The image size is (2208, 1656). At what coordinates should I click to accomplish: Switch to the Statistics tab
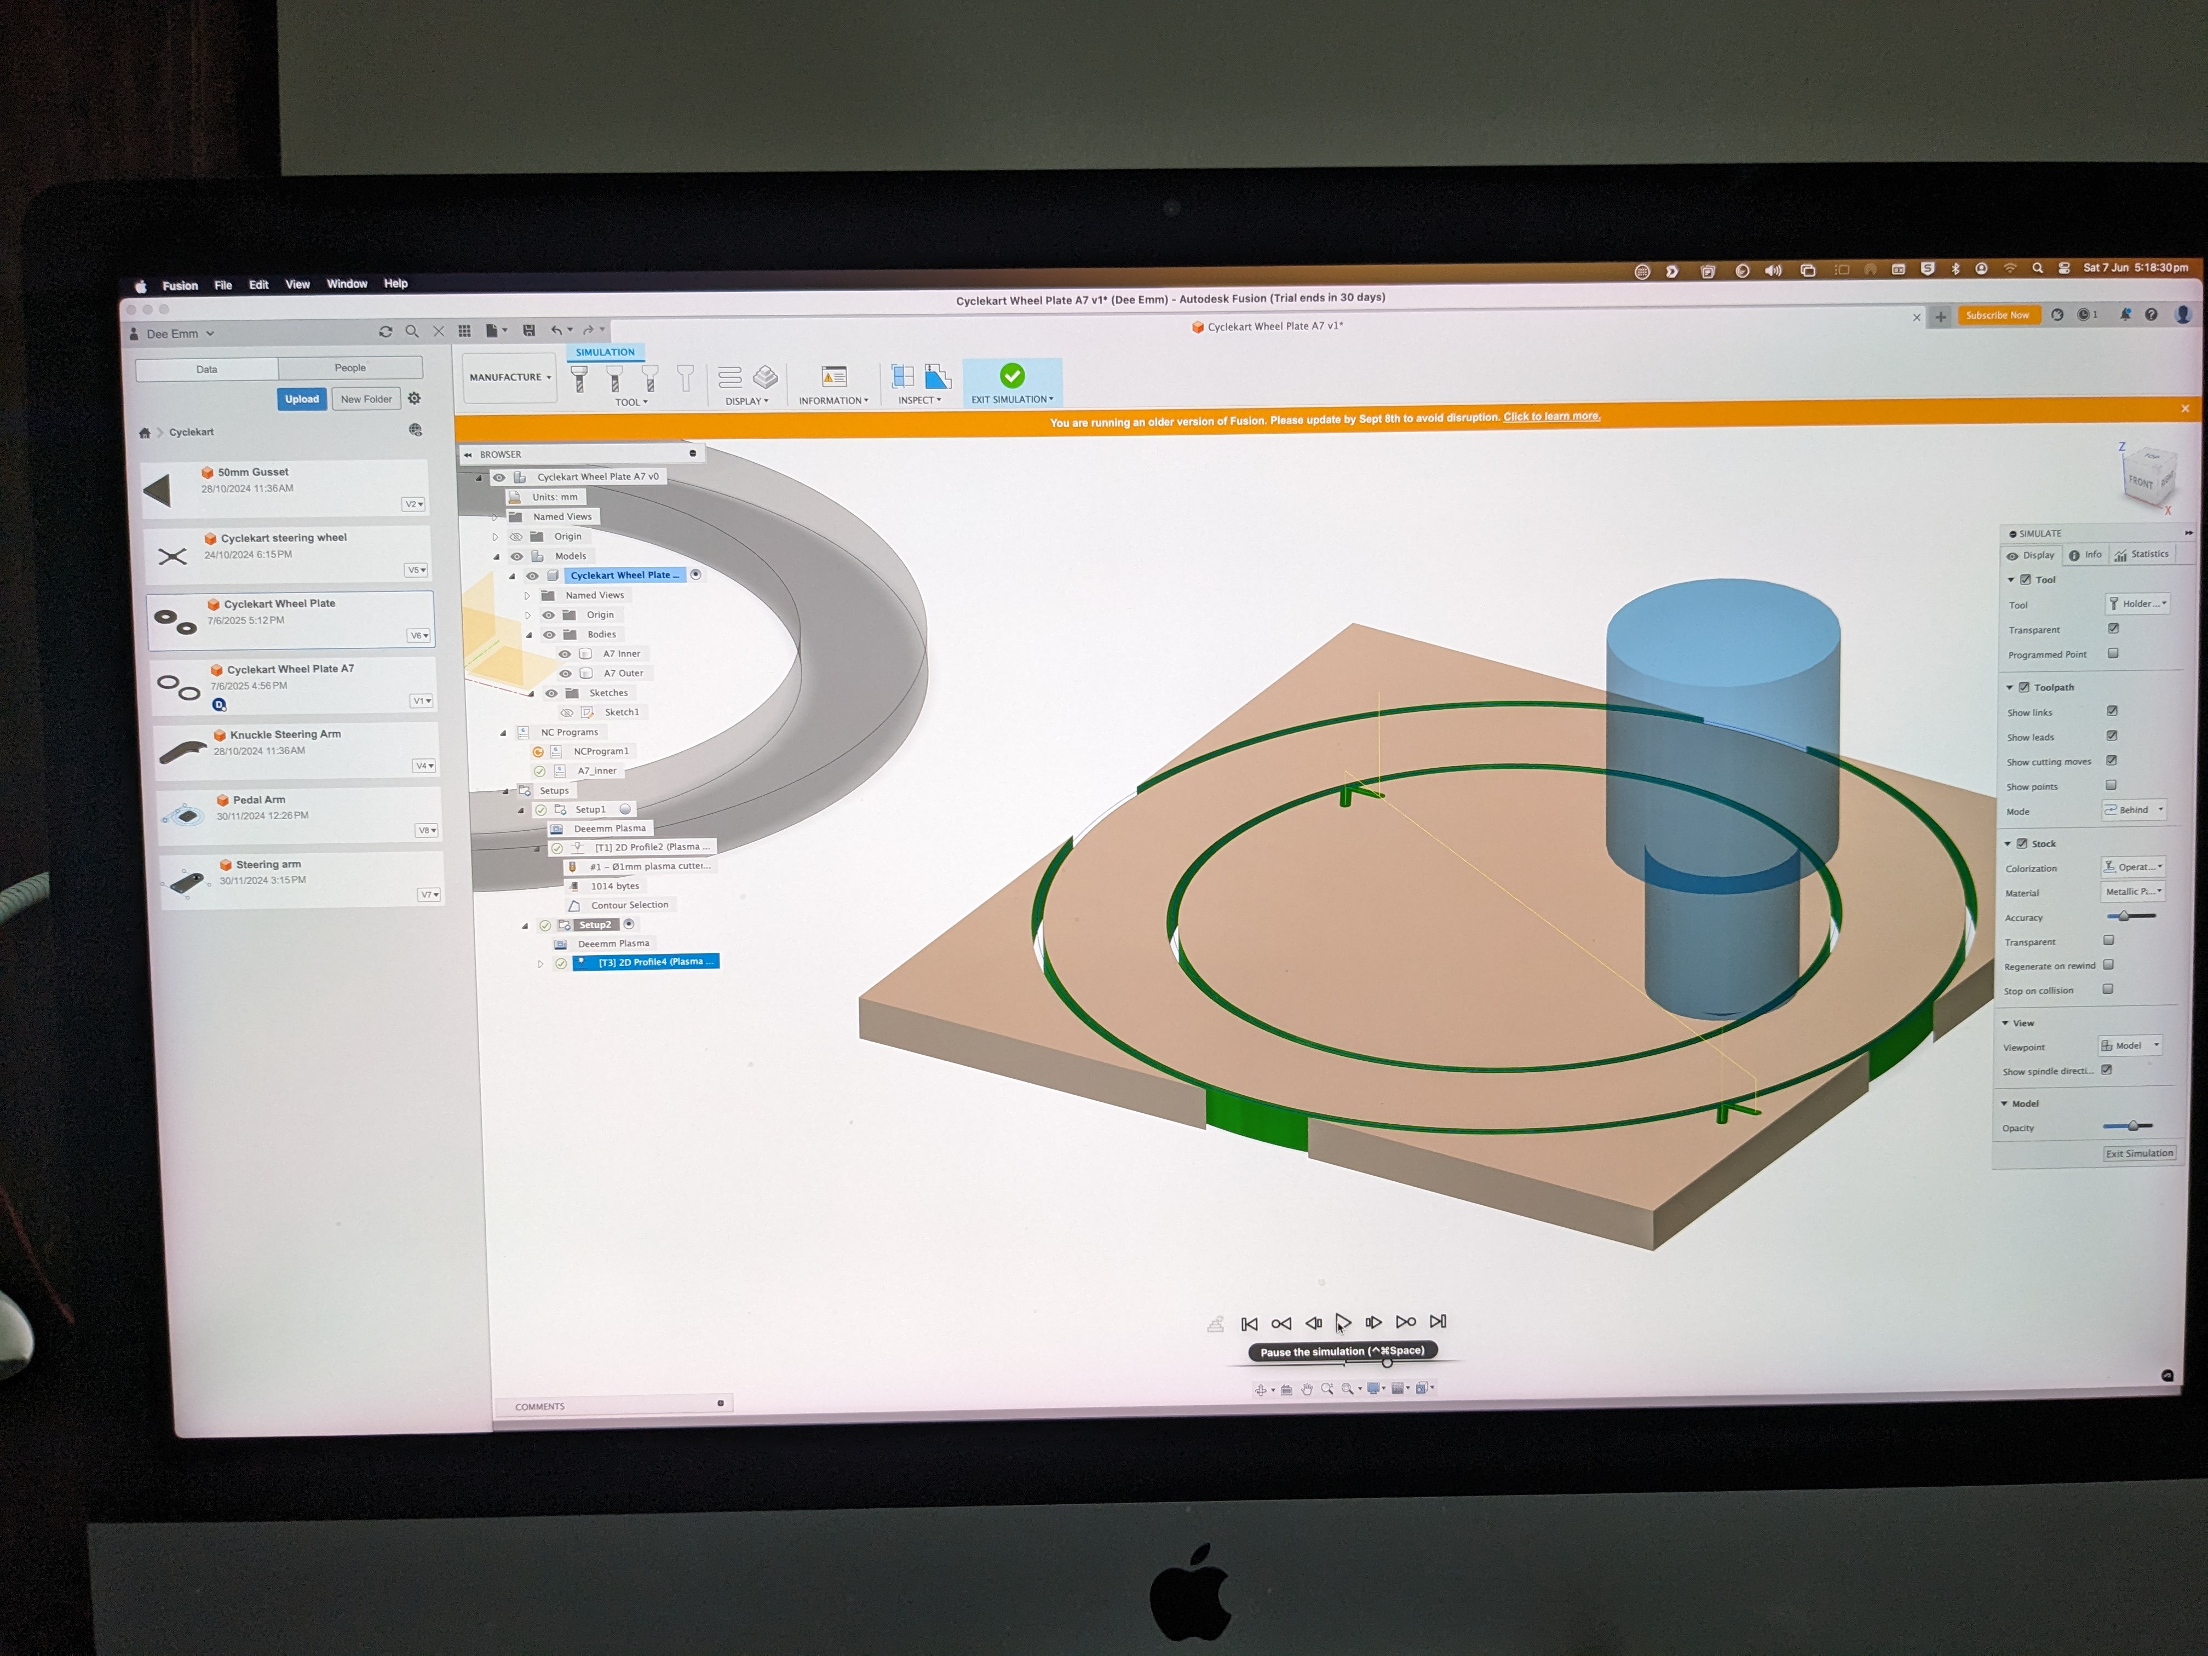click(2141, 554)
